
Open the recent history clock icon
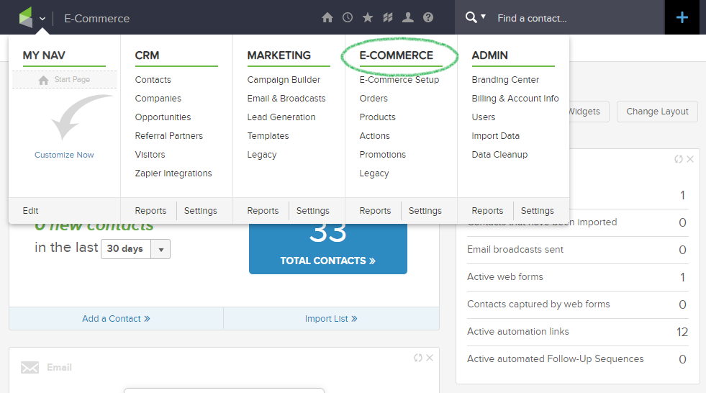point(348,17)
